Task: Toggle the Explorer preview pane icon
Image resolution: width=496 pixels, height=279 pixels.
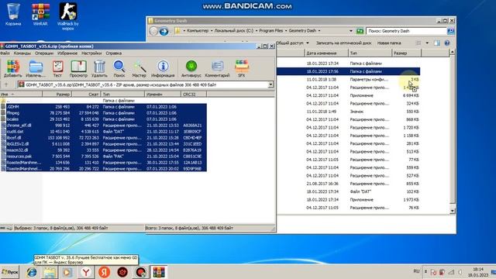Action: tap(437, 43)
